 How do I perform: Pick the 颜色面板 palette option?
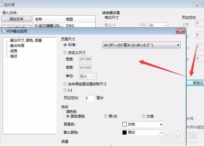68,116
